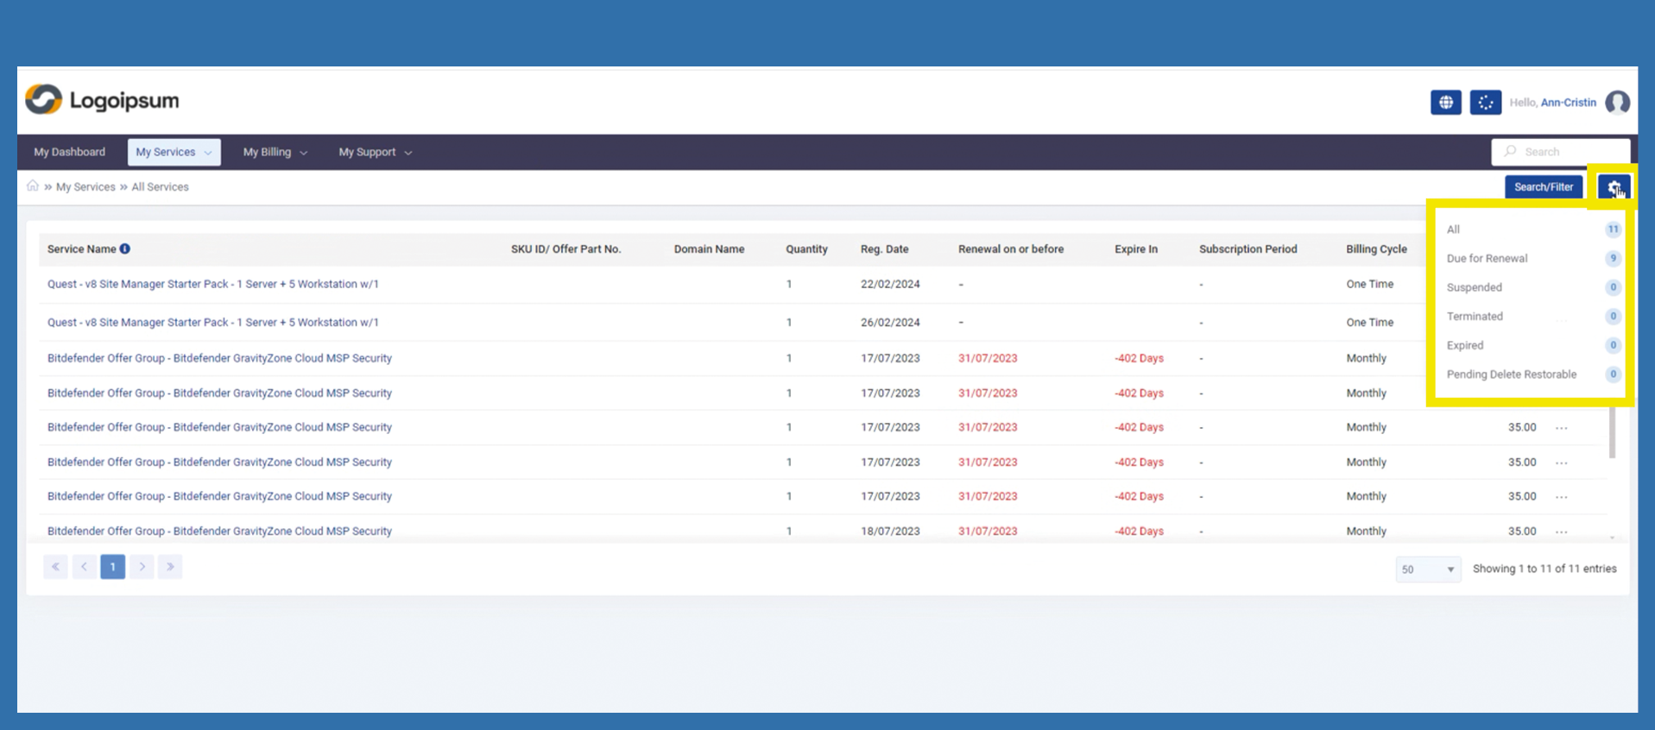The image size is (1655, 730).
Task: Expand the My Billing dropdown menu
Action: coord(275,152)
